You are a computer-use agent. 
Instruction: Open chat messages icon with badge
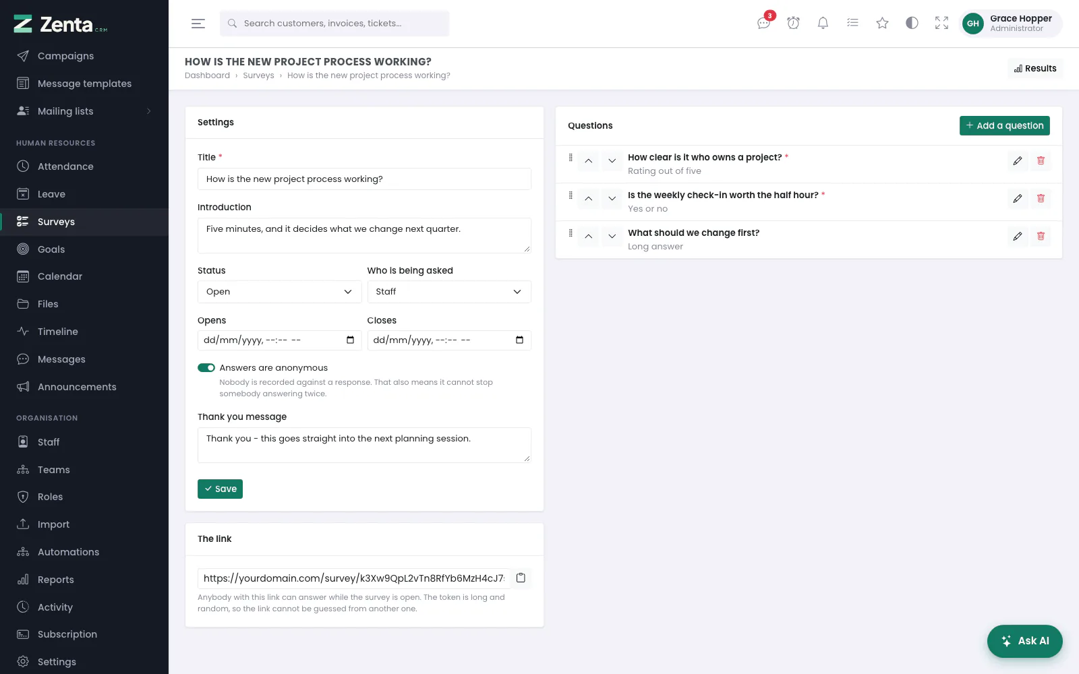click(764, 23)
